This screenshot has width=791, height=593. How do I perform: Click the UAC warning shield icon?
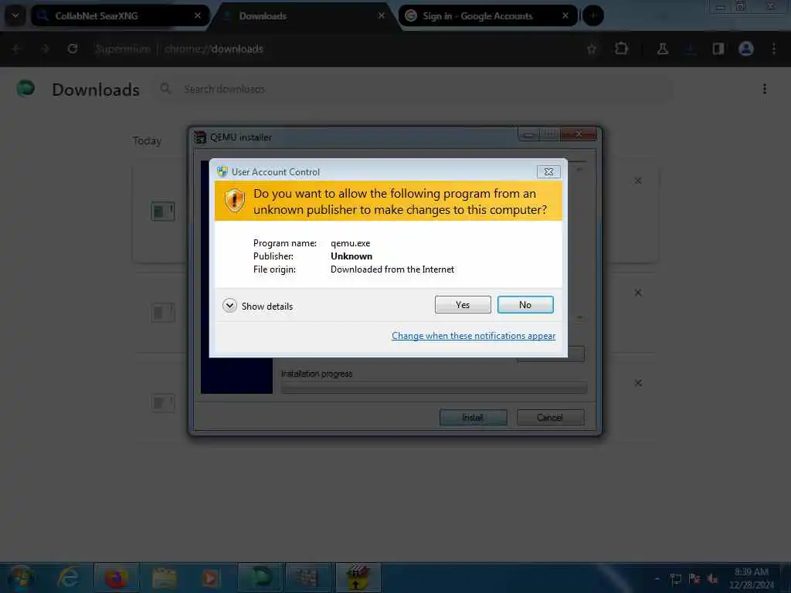coord(235,201)
